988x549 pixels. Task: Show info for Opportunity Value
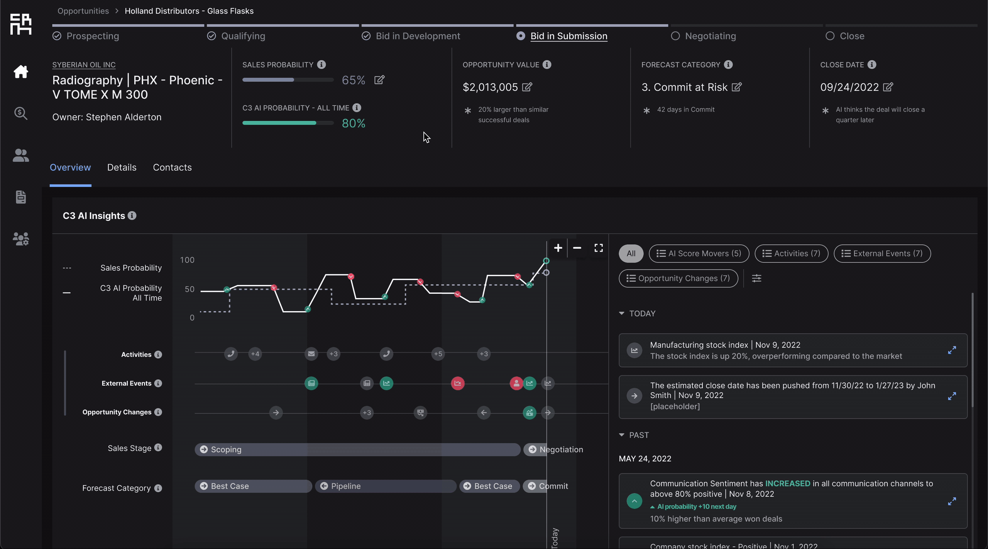(x=547, y=64)
